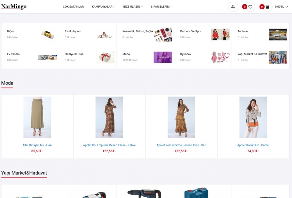
Task: Click the Diğer category trowel image
Action: 48,34
